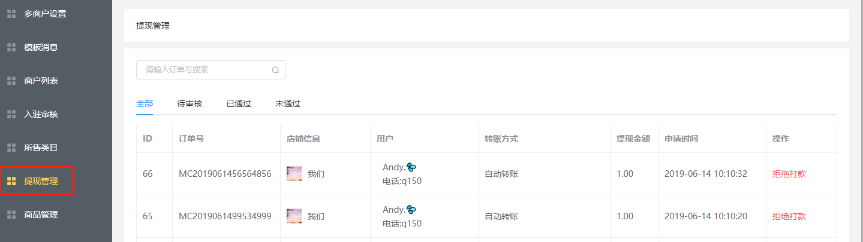
Task: Open the 我们 shop thumbnail in row 65
Action: 294,216
